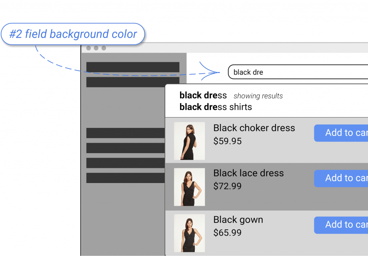Image resolution: width=368 pixels, height=256 pixels.
Task: Add the Black lace dress to cart
Action: pos(345,178)
